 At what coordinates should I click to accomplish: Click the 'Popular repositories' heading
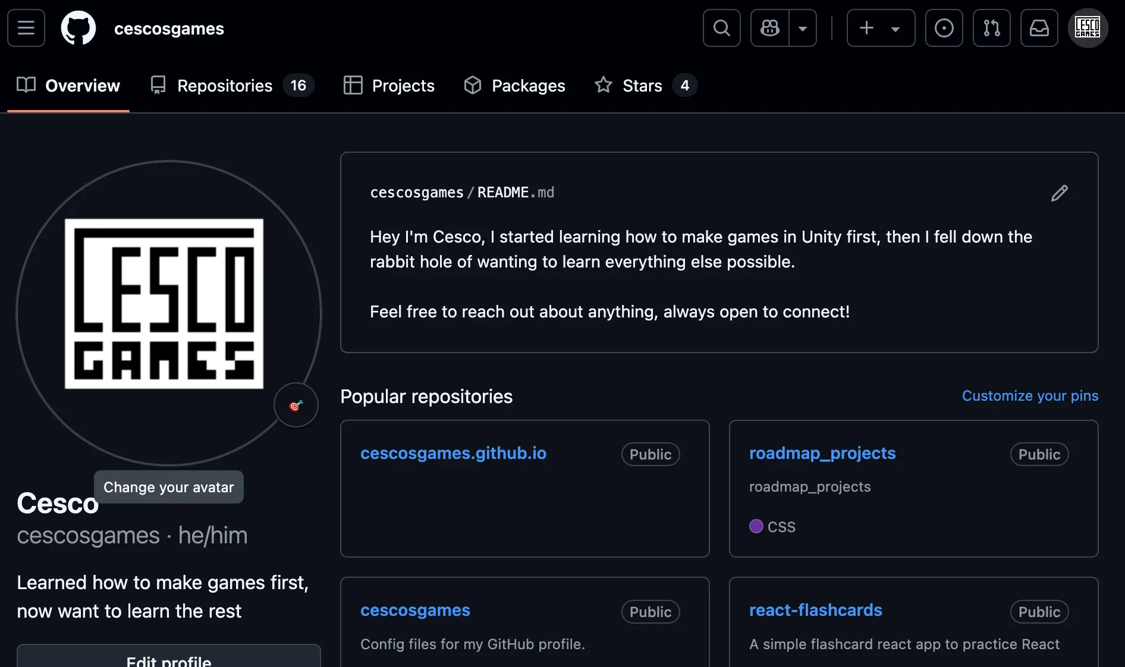(426, 397)
